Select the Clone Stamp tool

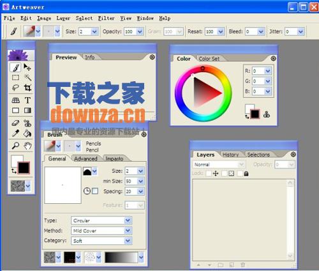tap(27, 123)
